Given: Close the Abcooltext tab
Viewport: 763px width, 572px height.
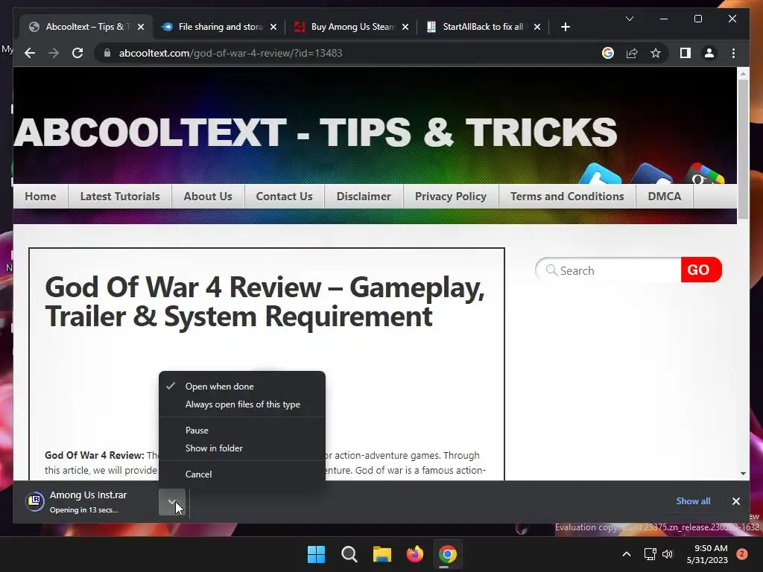Looking at the screenshot, I should 141,27.
